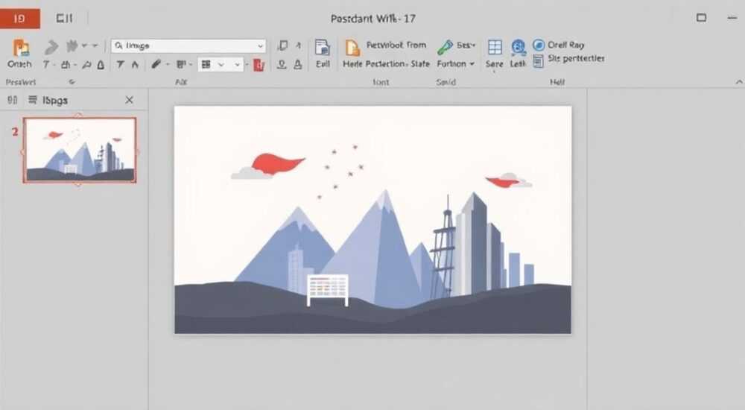This screenshot has height=410, width=745.
Task: Open the Preswet group dialog launcher
Action: (72, 82)
